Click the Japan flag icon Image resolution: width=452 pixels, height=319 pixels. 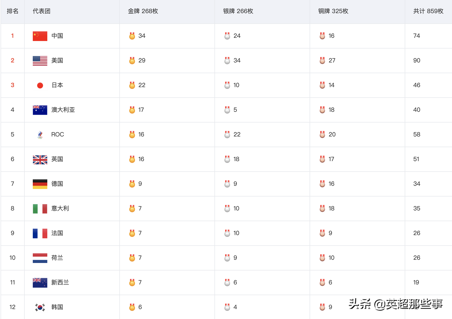coord(40,85)
